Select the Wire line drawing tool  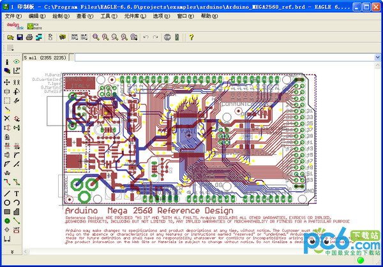[x=7, y=194]
